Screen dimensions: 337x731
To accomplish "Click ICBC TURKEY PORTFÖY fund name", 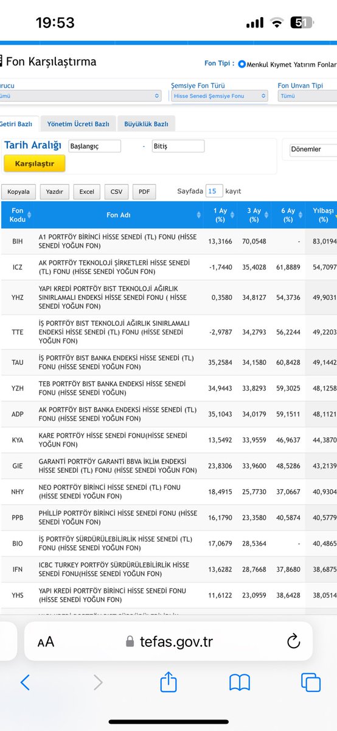I will (x=114, y=569).
